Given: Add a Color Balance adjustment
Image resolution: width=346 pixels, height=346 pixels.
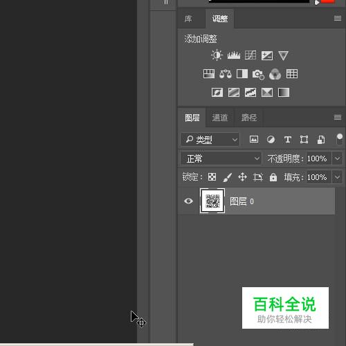Looking at the screenshot, I should pyautogui.click(x=226, y=74).
